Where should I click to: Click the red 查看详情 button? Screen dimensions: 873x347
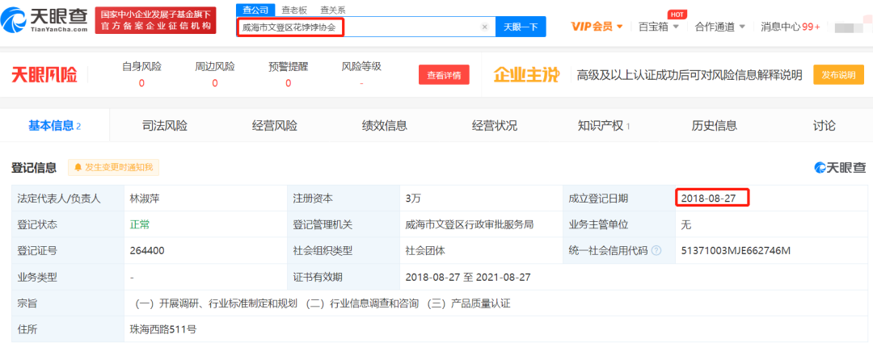coord(444,75)
